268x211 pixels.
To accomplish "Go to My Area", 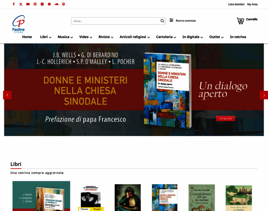I will pos(252,4).
